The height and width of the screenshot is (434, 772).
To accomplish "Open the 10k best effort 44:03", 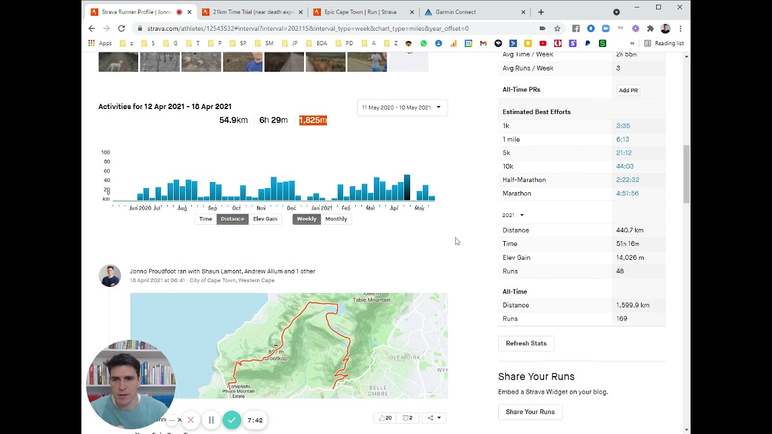I will coord(625,166).
